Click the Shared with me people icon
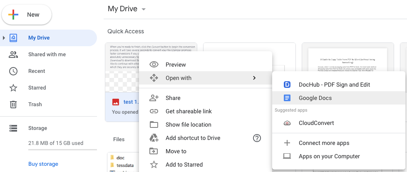Image resolution: width=407 pixels, height=172 pixels. coord(13,55)
